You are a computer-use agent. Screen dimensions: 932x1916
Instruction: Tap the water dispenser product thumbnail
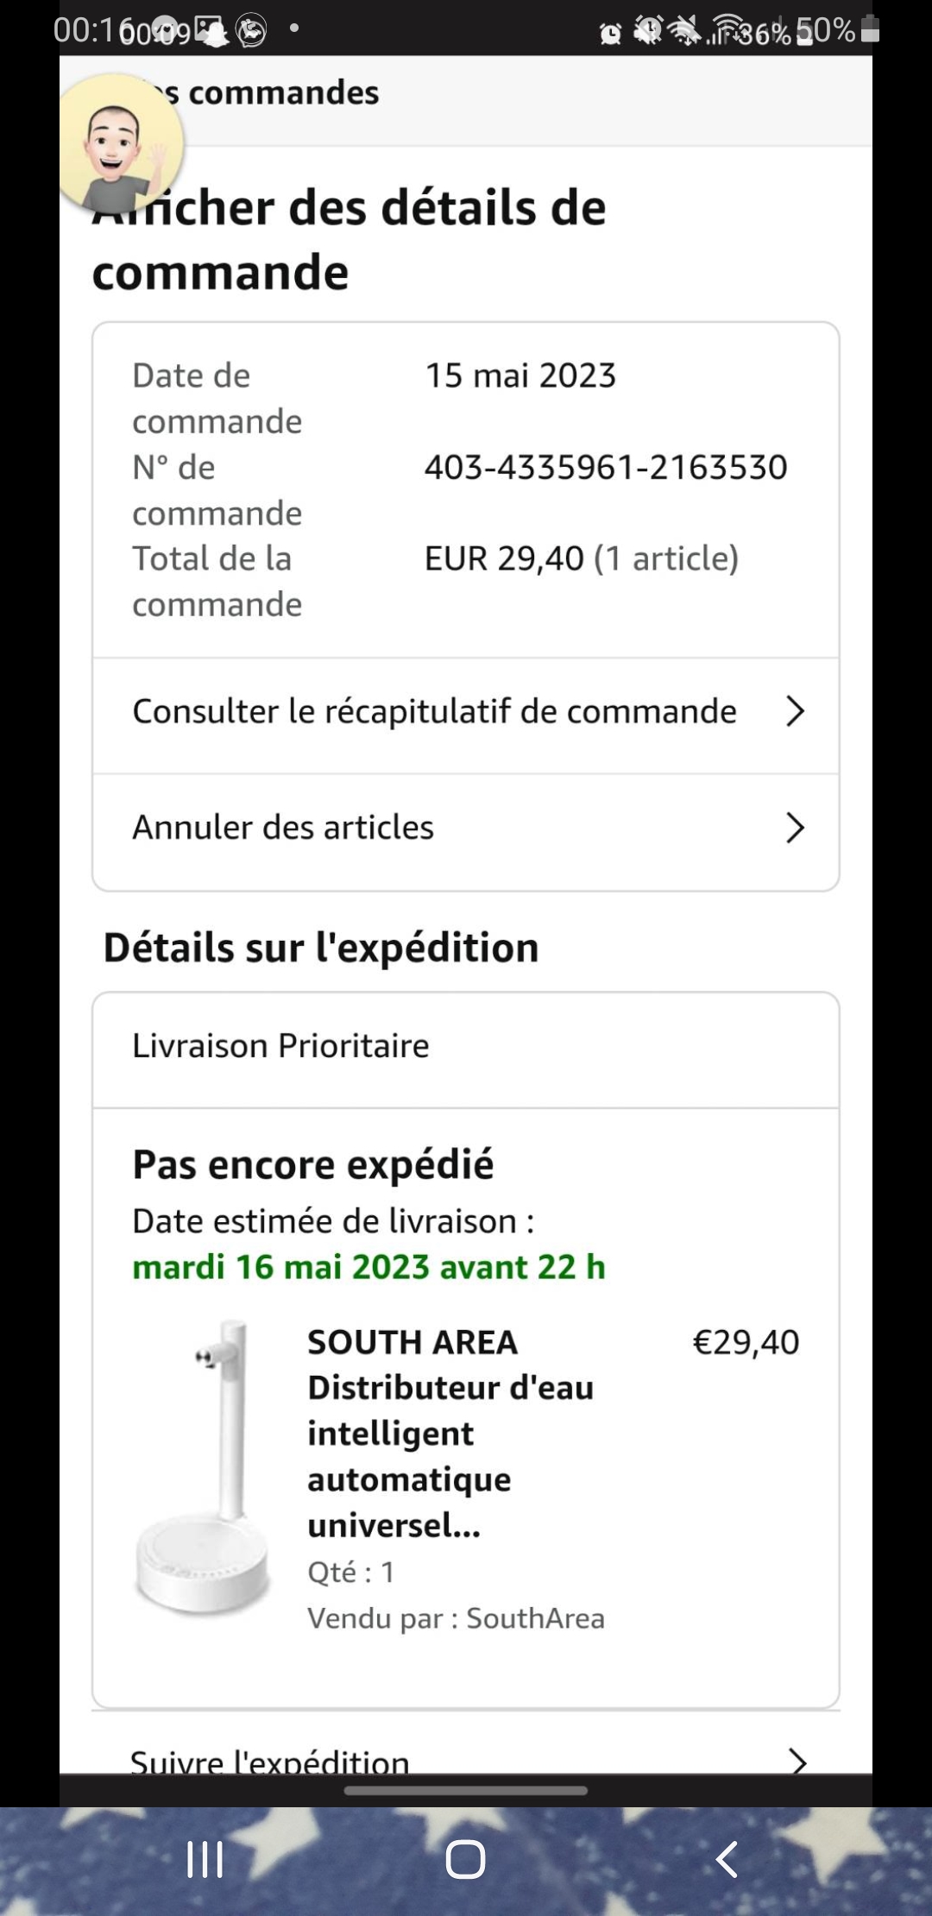[x=204, y=1467]
